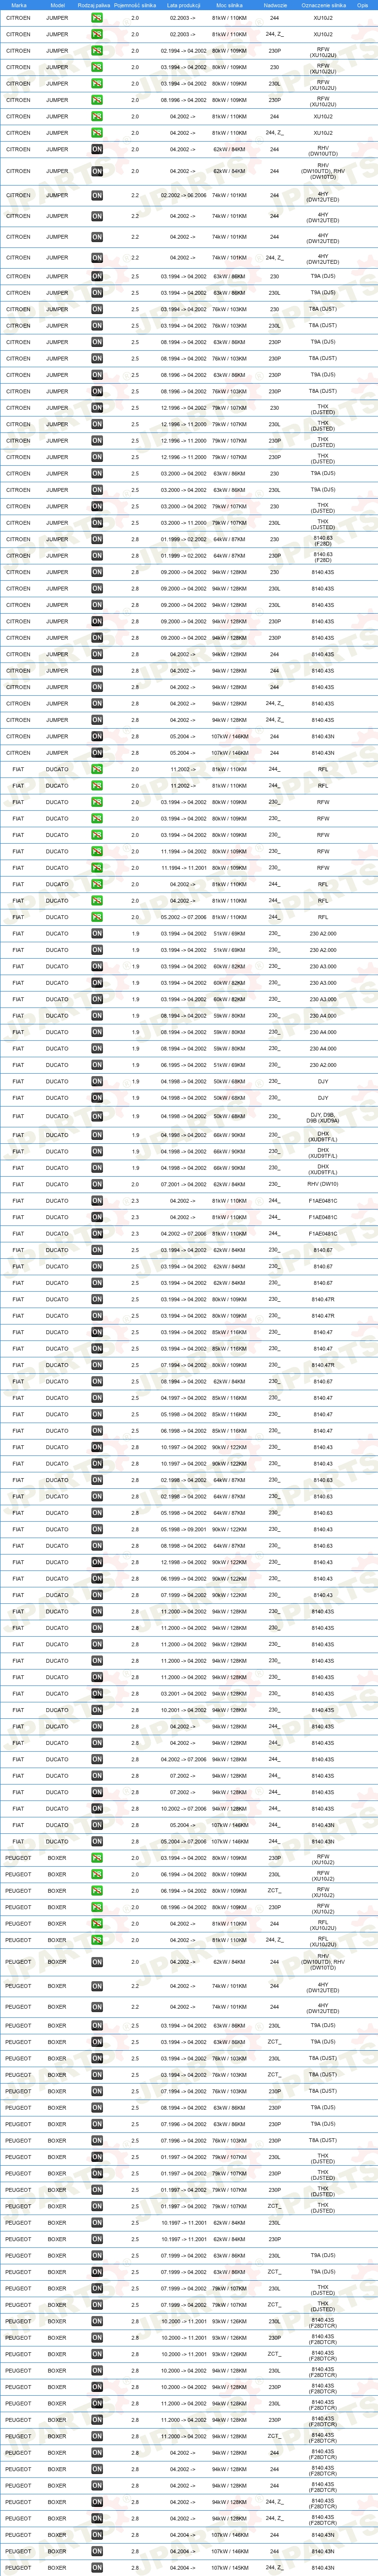Click ON icon in Fiat 10.2001 -> 04.2002 row
Viewport: 378px width, 2576px height.
tap(97, 1710)
